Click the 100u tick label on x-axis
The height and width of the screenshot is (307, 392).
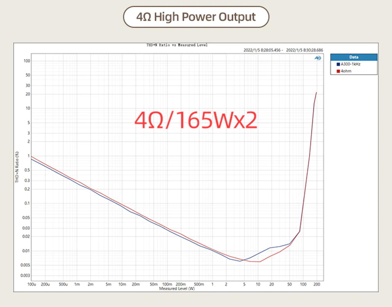point(32,283)
